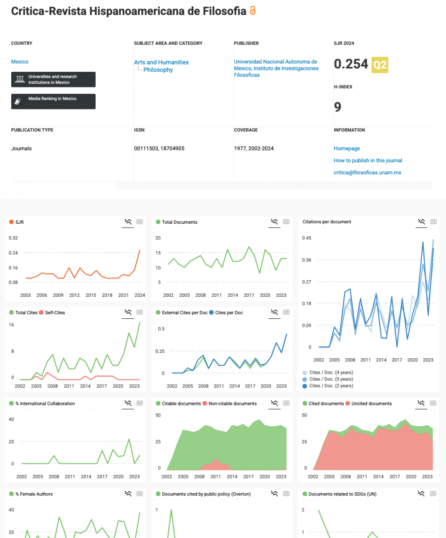Show SDGs documents chart in graph view
This screenshot has height=538, width=446.
click(x=421, y=494)
